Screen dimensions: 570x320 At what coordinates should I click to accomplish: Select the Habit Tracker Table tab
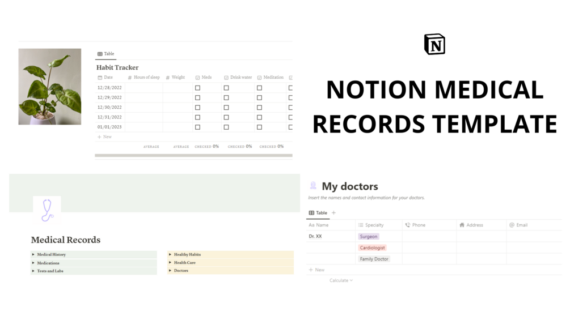click(x=106, y=54)
